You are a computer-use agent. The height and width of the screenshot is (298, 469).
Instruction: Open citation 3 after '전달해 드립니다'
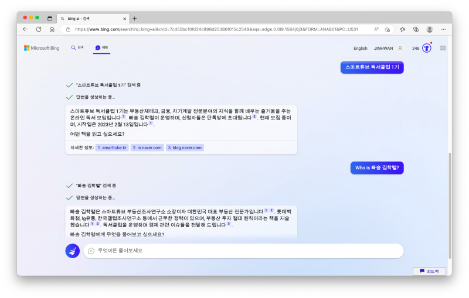(229, 224)
